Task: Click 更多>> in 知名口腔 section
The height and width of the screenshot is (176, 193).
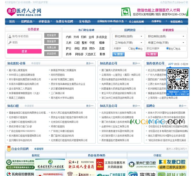Action: (x=90, y=106)
